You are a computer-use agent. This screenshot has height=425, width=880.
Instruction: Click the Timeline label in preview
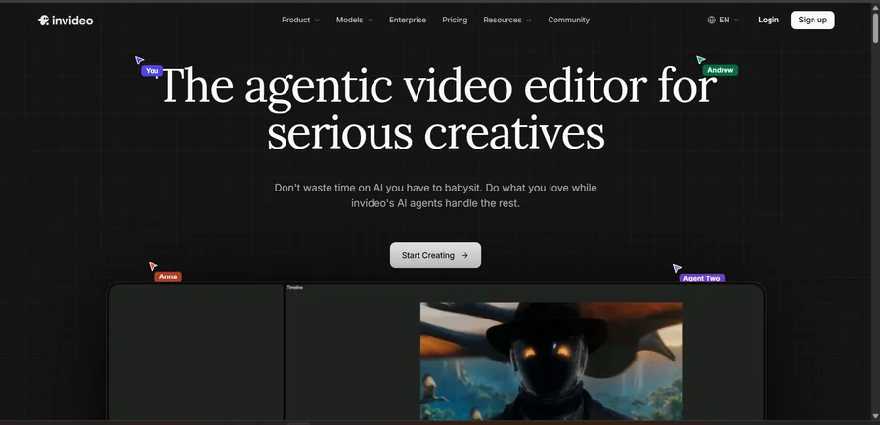[295, 287]
